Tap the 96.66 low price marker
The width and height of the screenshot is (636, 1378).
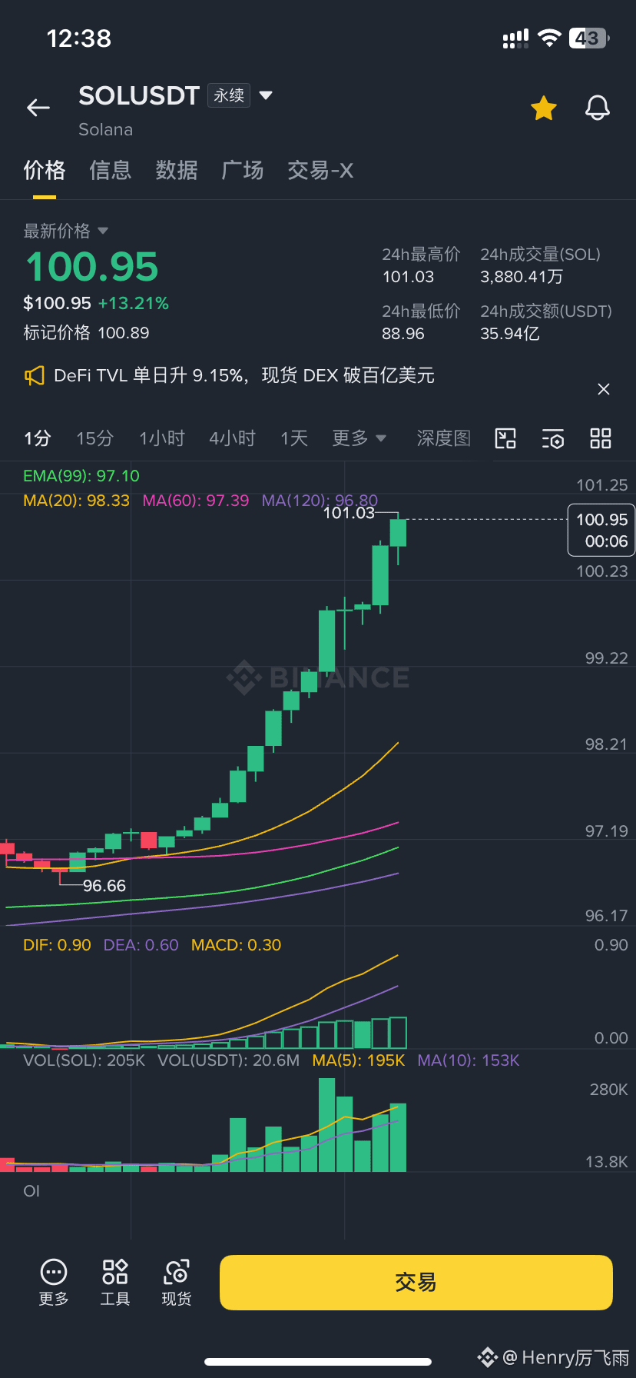pyautogui.click(x=104, y=886)
